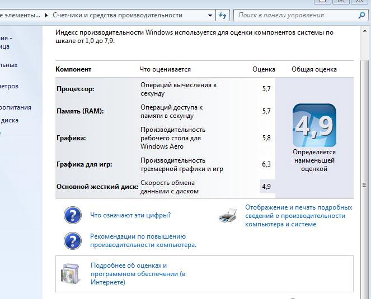Select the "Основной жесткий диск" row
The height and width of the screenshot is (299, 371).
[x=97, y=187]
